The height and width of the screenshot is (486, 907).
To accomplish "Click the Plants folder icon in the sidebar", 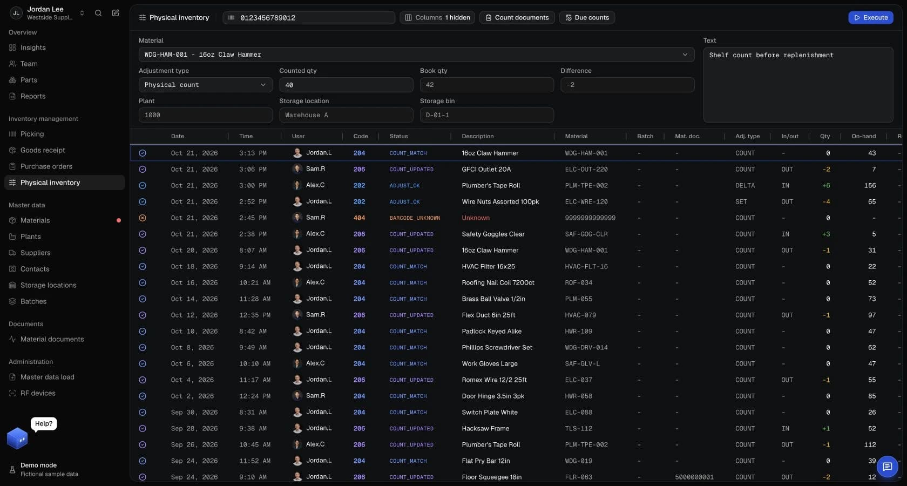I will 12,237.
